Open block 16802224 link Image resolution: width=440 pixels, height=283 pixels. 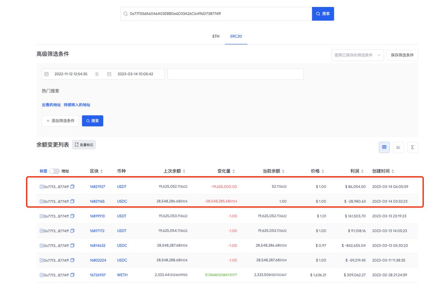tap(98, 260)
